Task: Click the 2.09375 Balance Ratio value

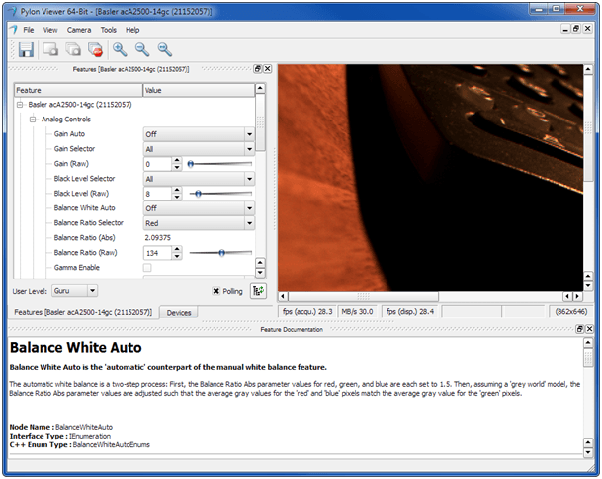Action: click(x=158, y=238)
